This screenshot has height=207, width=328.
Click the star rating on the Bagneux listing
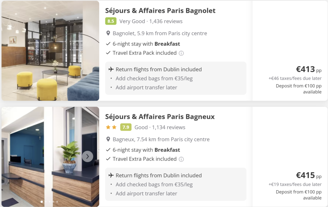point(111,127)
